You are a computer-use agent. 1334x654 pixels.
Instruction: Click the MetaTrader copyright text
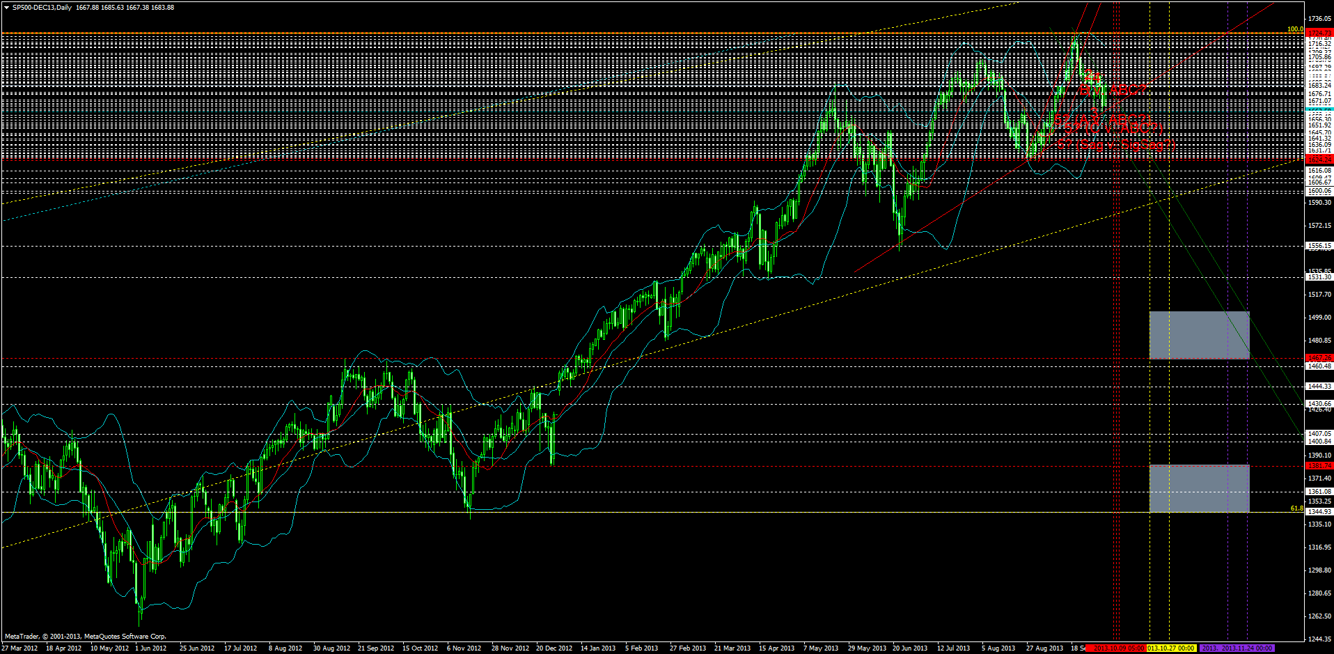[x=84, y=635]
